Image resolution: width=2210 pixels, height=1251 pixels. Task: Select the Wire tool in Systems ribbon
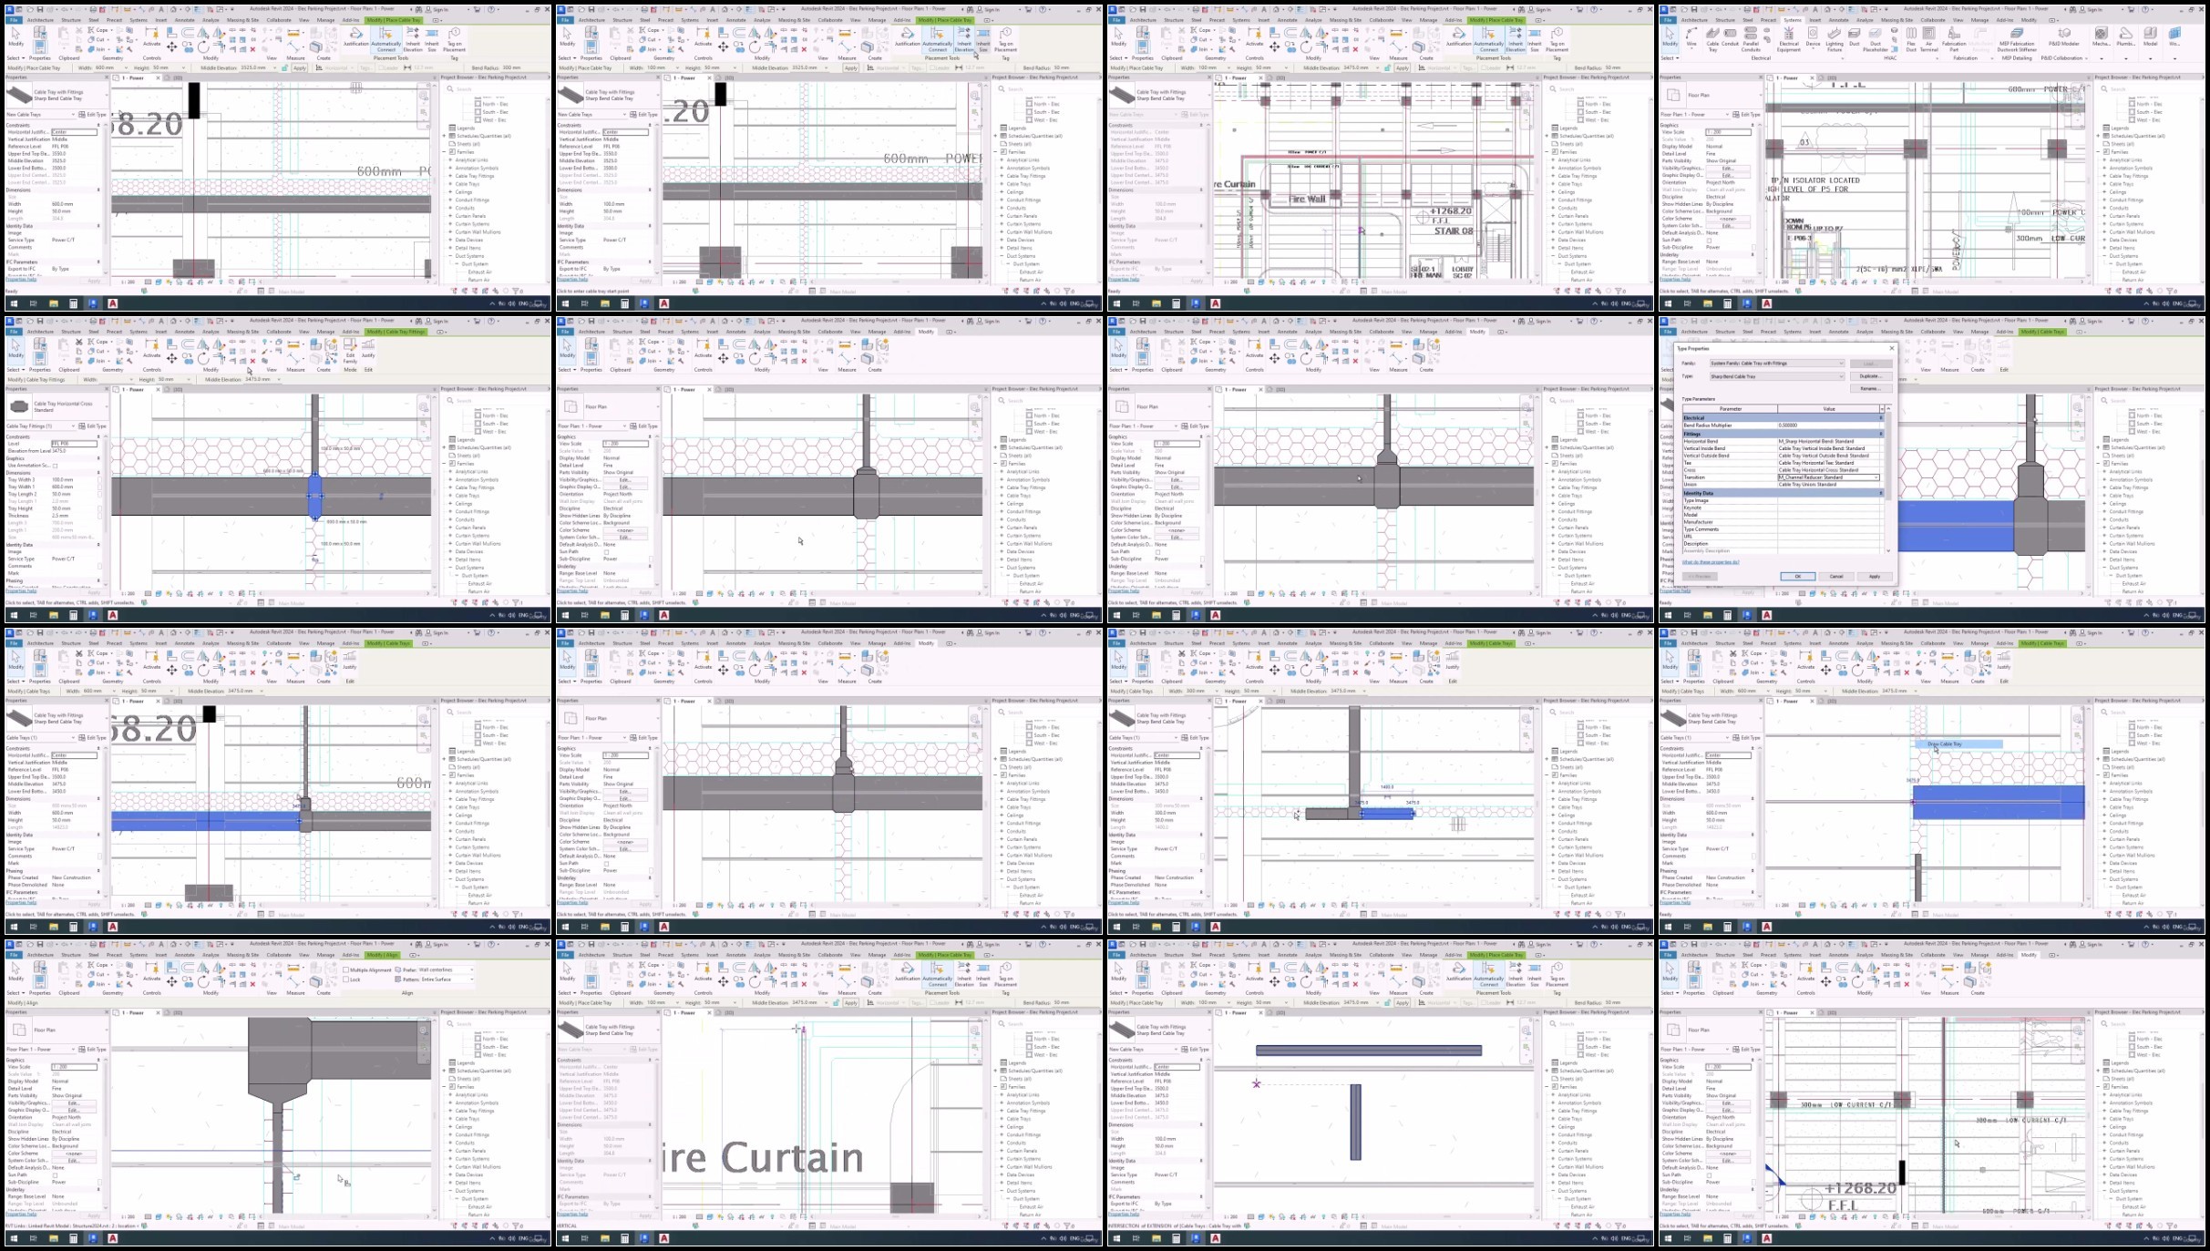(1691, 38)
